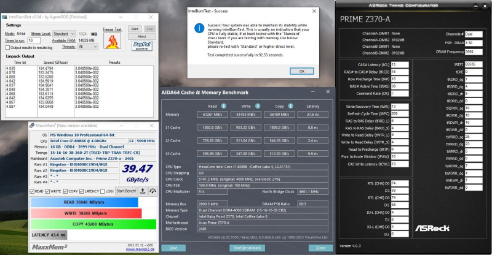
Task: Click the IntelBurnTest title bar app icon
Action: (5, 17)
